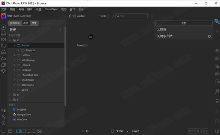Expand the E: drive node
This screenshot has width=220, height=135.
[x=10, y=95]
